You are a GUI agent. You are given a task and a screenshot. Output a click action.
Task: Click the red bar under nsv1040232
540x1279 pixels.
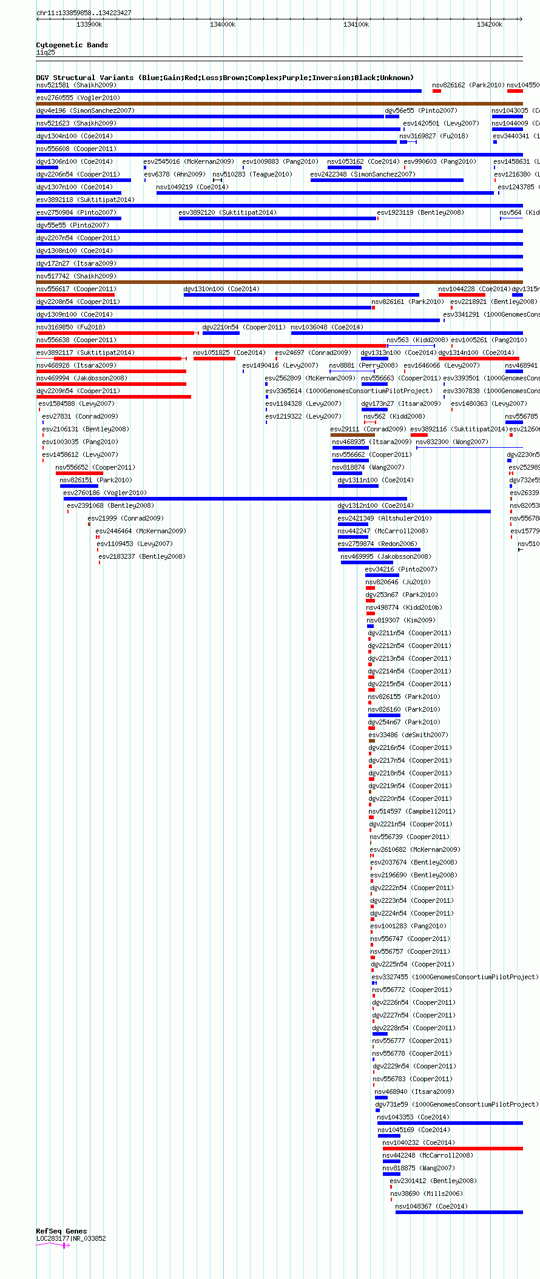[453, 1149]
